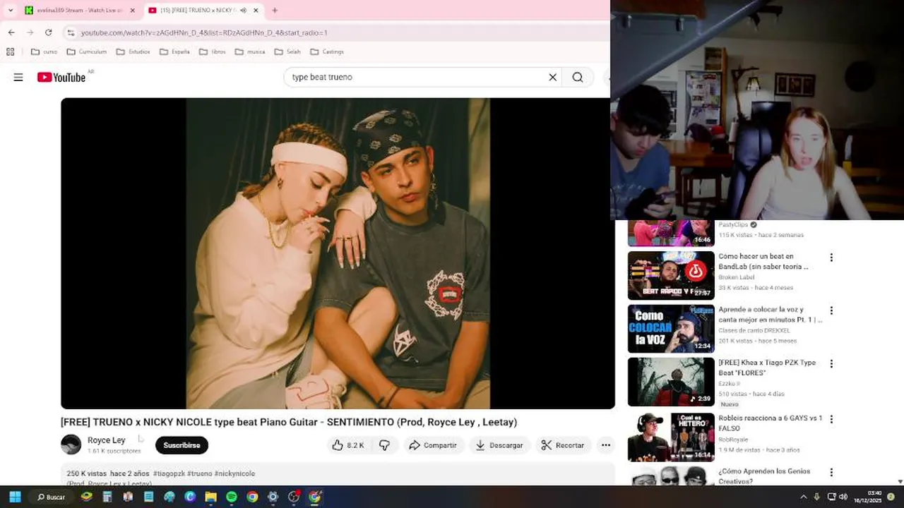Open the 'Estudios' bookmark folder

pos(133,52)
